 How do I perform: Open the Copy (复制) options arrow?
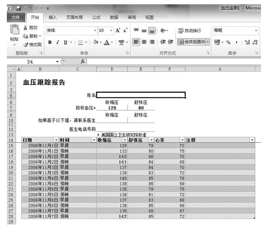tap(40, 36)
